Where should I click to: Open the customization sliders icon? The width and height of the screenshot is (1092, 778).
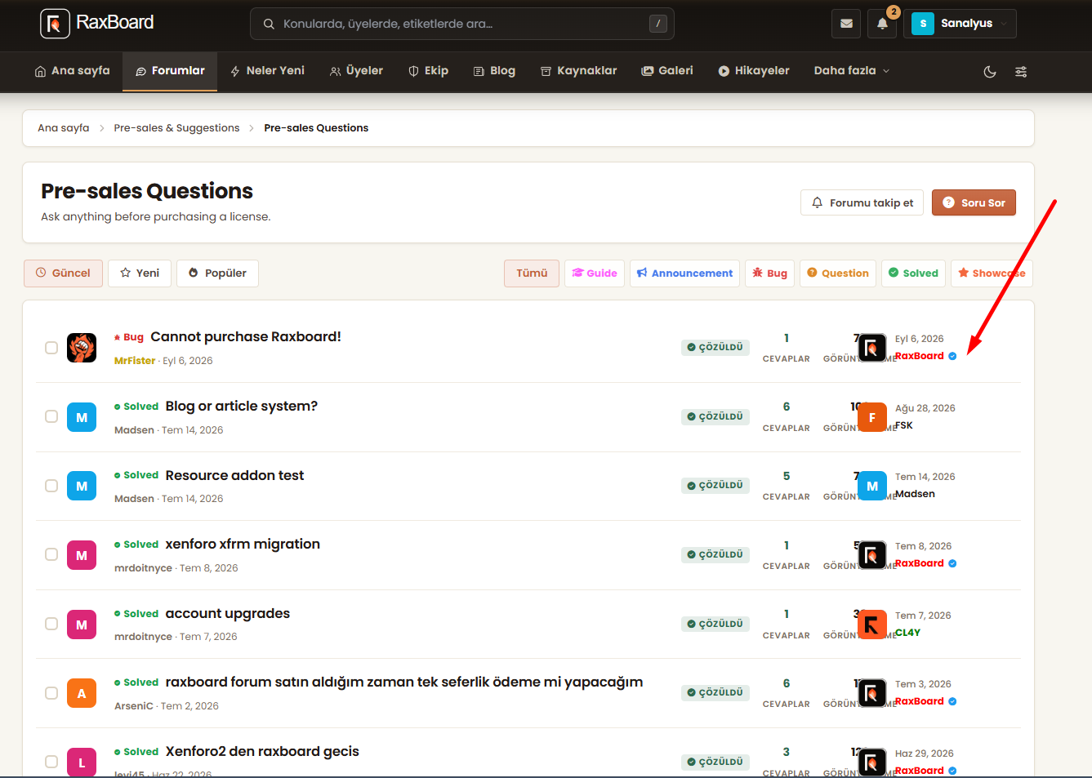point(1021,72)
